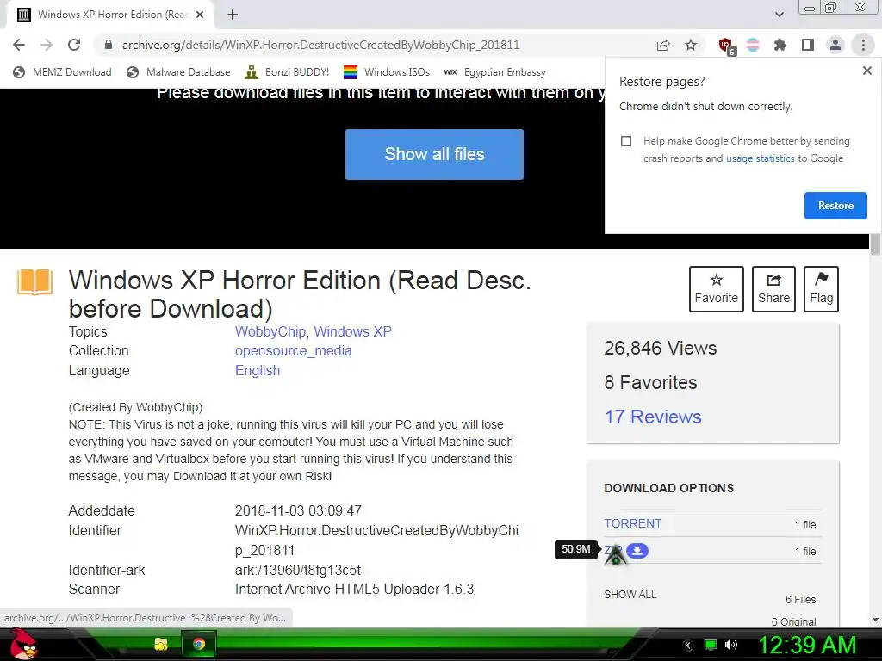Download the TORRENT file
The width and height of the screenshot is (882, 661).
pyautogui.click(x=633, y=524)
